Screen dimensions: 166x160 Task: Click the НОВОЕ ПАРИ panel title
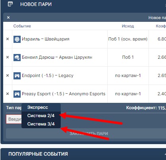(36, 4)
